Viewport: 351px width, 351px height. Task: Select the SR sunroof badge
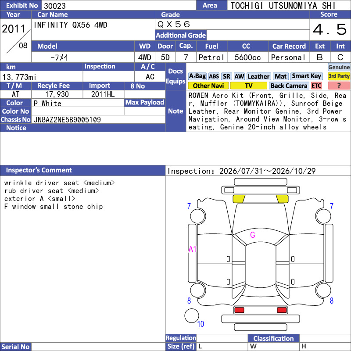226,76
